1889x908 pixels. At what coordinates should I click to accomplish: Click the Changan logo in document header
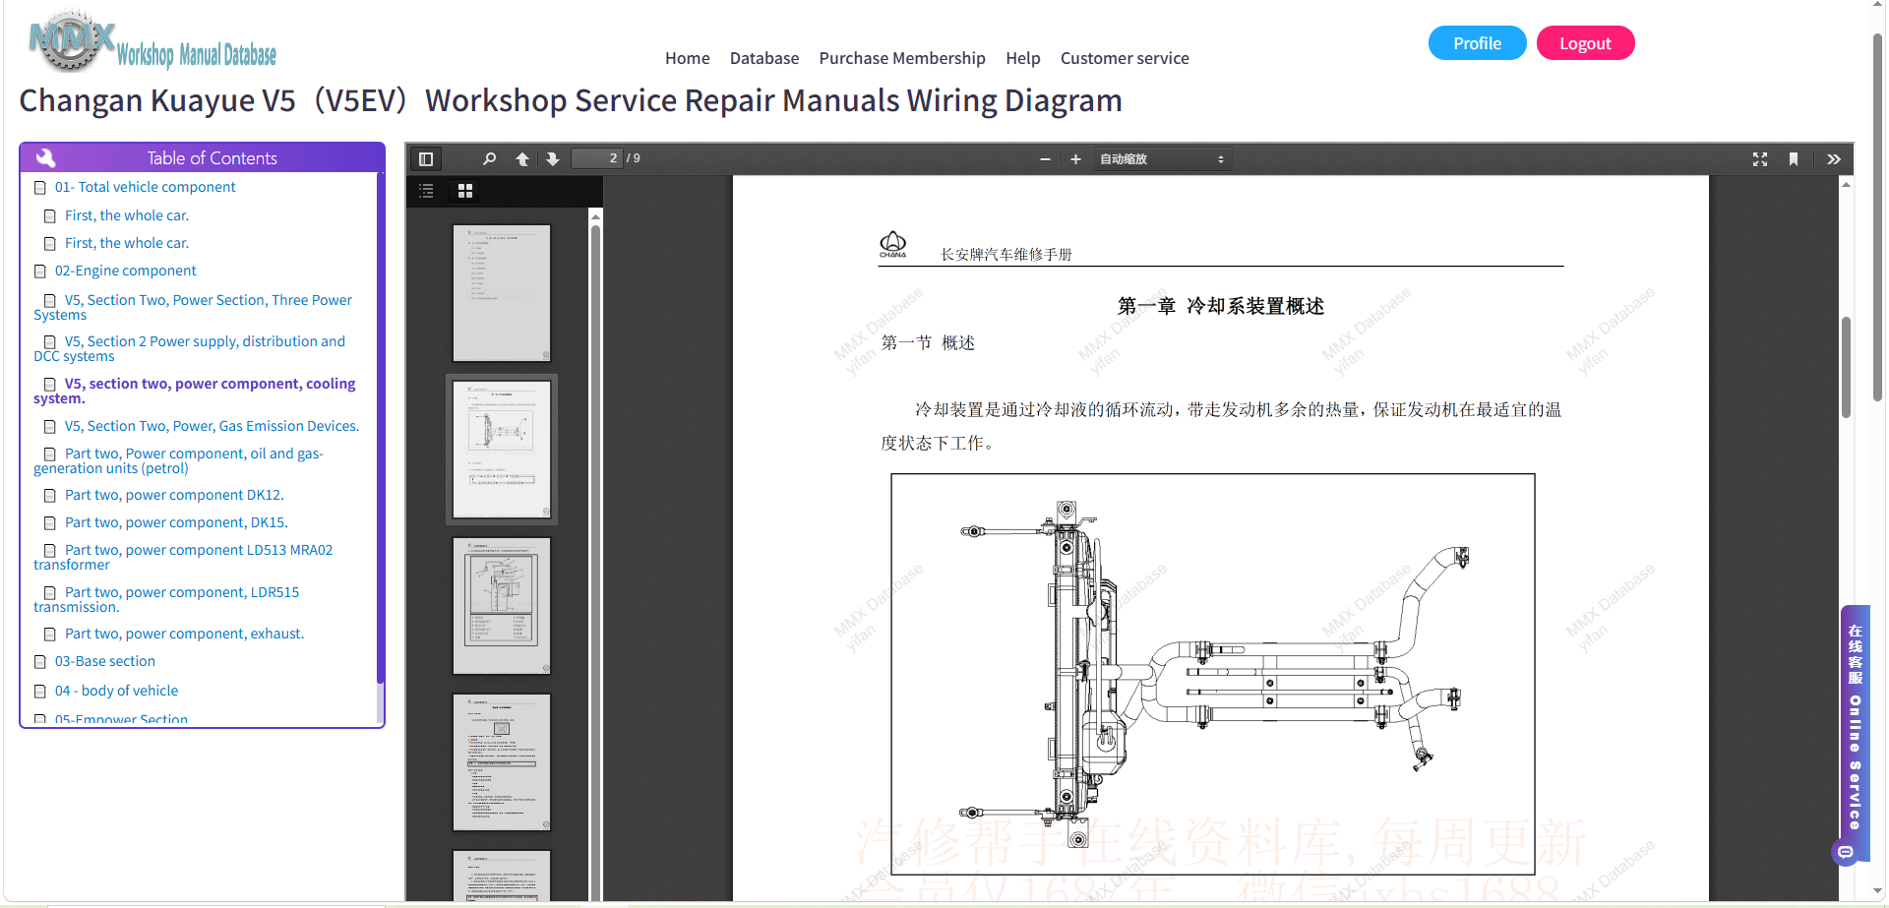click(892, 244)
